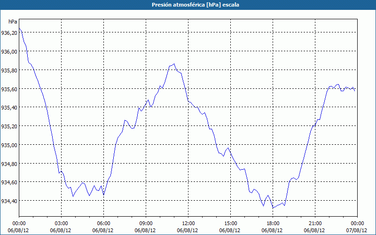This screenshot has width=376, height=235.
Task: Select the 21:00 x-axis label
Action: 315,224
